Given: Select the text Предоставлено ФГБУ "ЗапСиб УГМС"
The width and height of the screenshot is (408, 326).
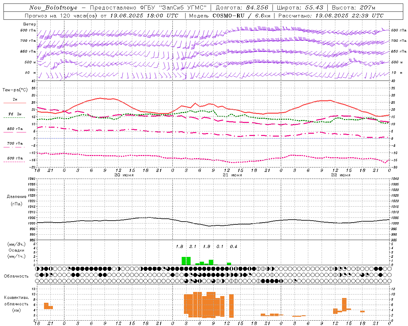Looking at the screenshot, I should point(148,8).
